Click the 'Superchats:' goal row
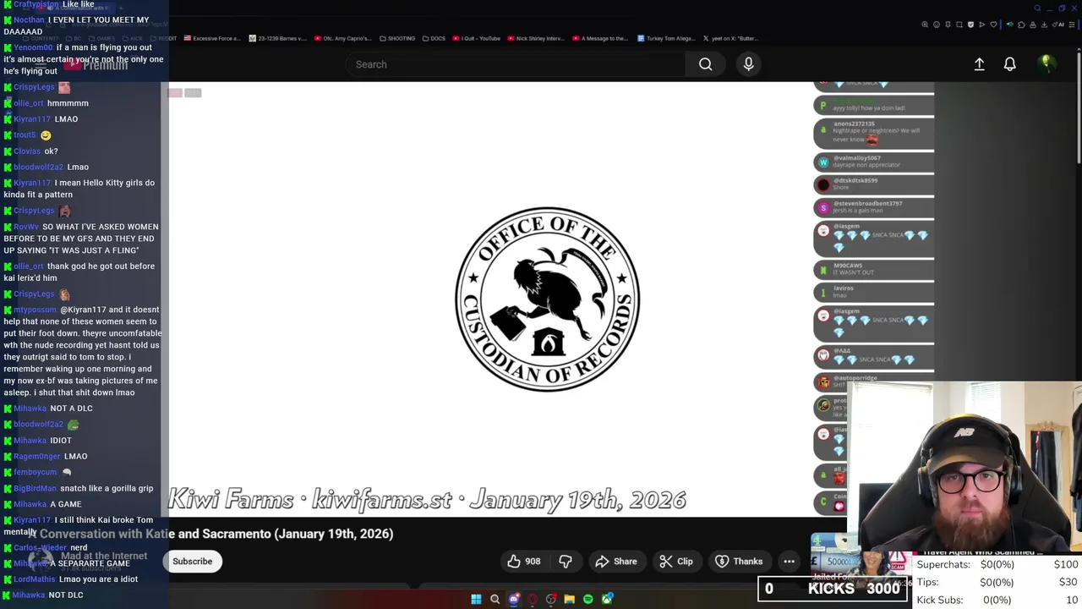 (x=997, y=564)
